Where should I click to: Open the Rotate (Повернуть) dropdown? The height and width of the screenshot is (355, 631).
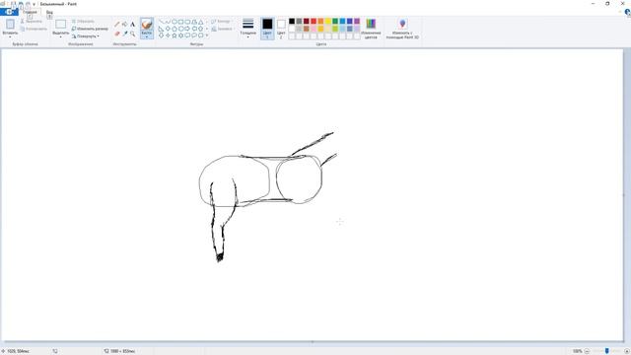(86, 36)
